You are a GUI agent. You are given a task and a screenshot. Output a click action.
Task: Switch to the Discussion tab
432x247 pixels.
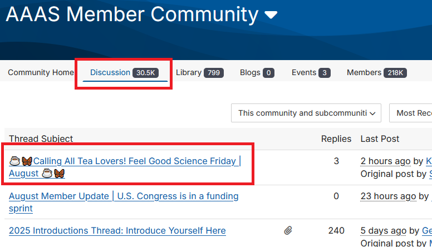[x=110, y=72]
